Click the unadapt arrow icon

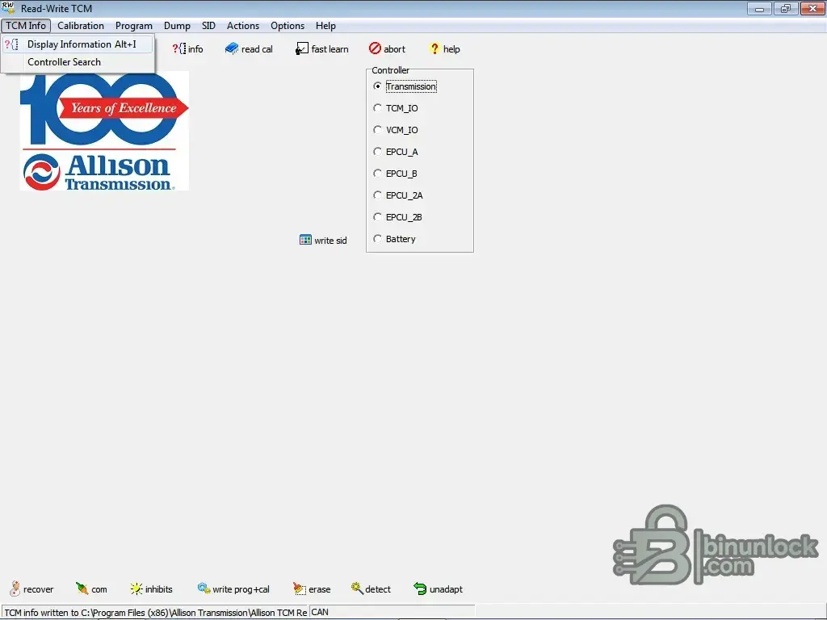tap(420, 589)
